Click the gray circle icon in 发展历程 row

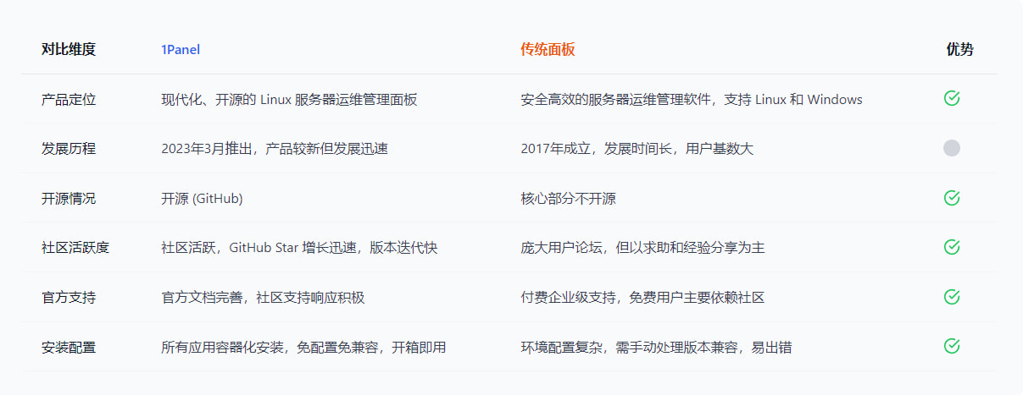tap(952, 148)
